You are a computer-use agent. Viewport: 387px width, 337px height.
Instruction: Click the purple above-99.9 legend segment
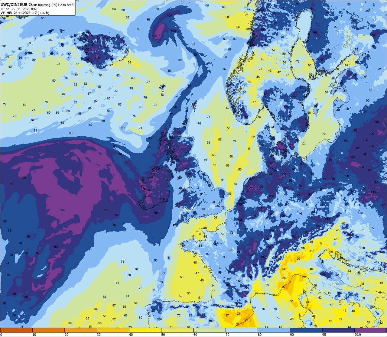[x=370, y=330]
